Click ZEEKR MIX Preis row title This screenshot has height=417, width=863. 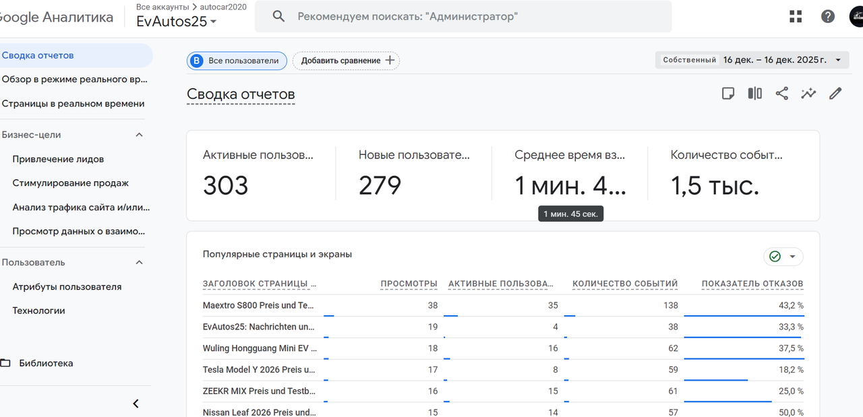[259, 391]
